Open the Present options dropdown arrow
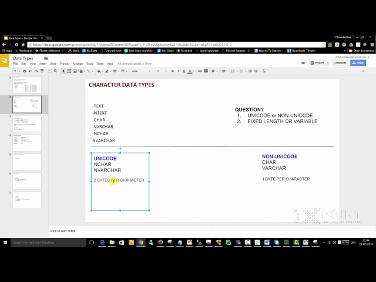Screen dimensions: 376x282 (x=328, y=63)
